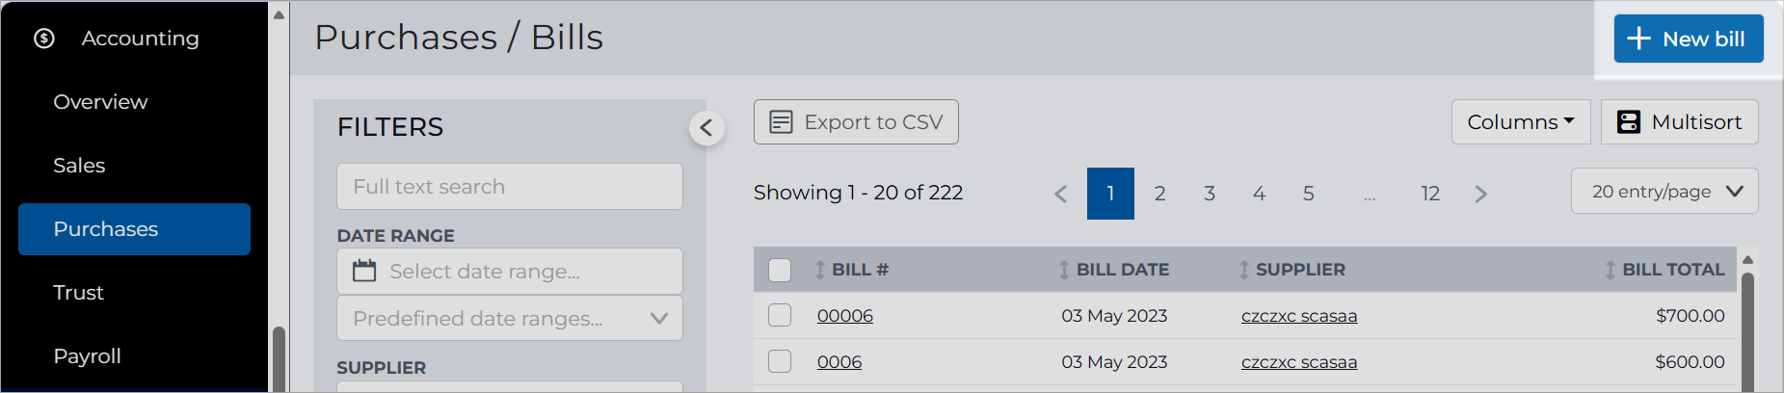Click the Full text search field
Viewport: 1784px width, 393px height.
(510, 186)
